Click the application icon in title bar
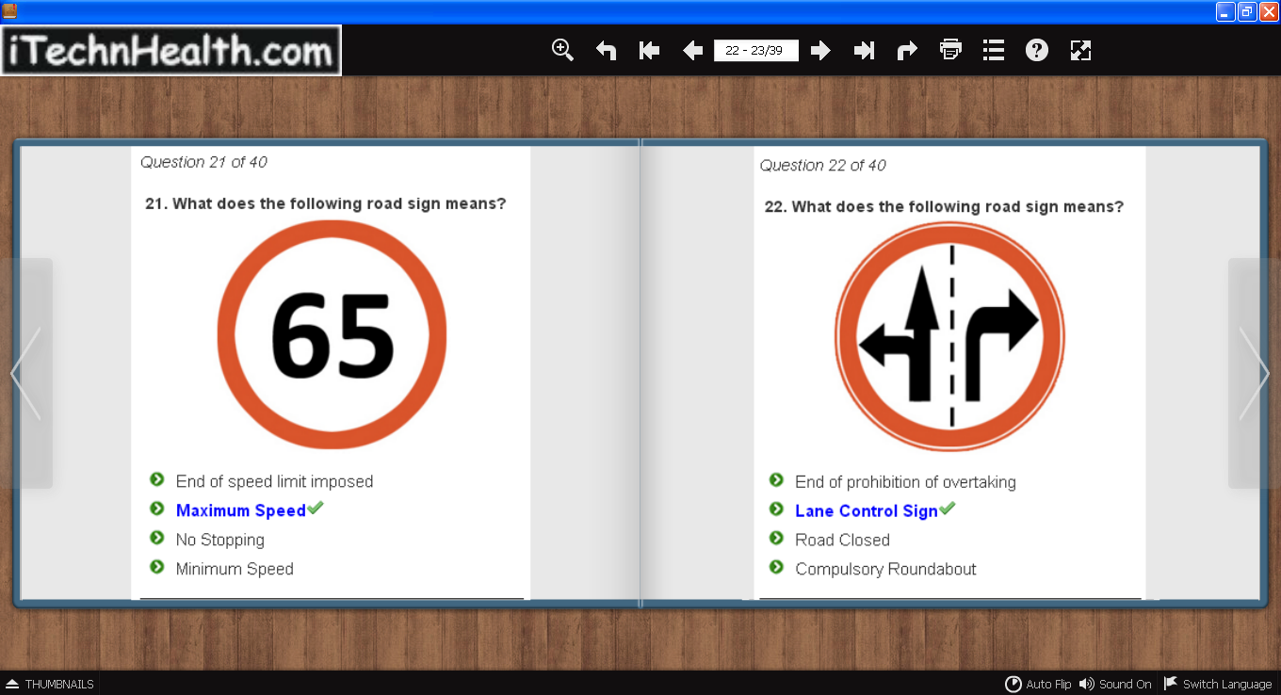This screenshot has width=1281, height=695. coord(9,11)
